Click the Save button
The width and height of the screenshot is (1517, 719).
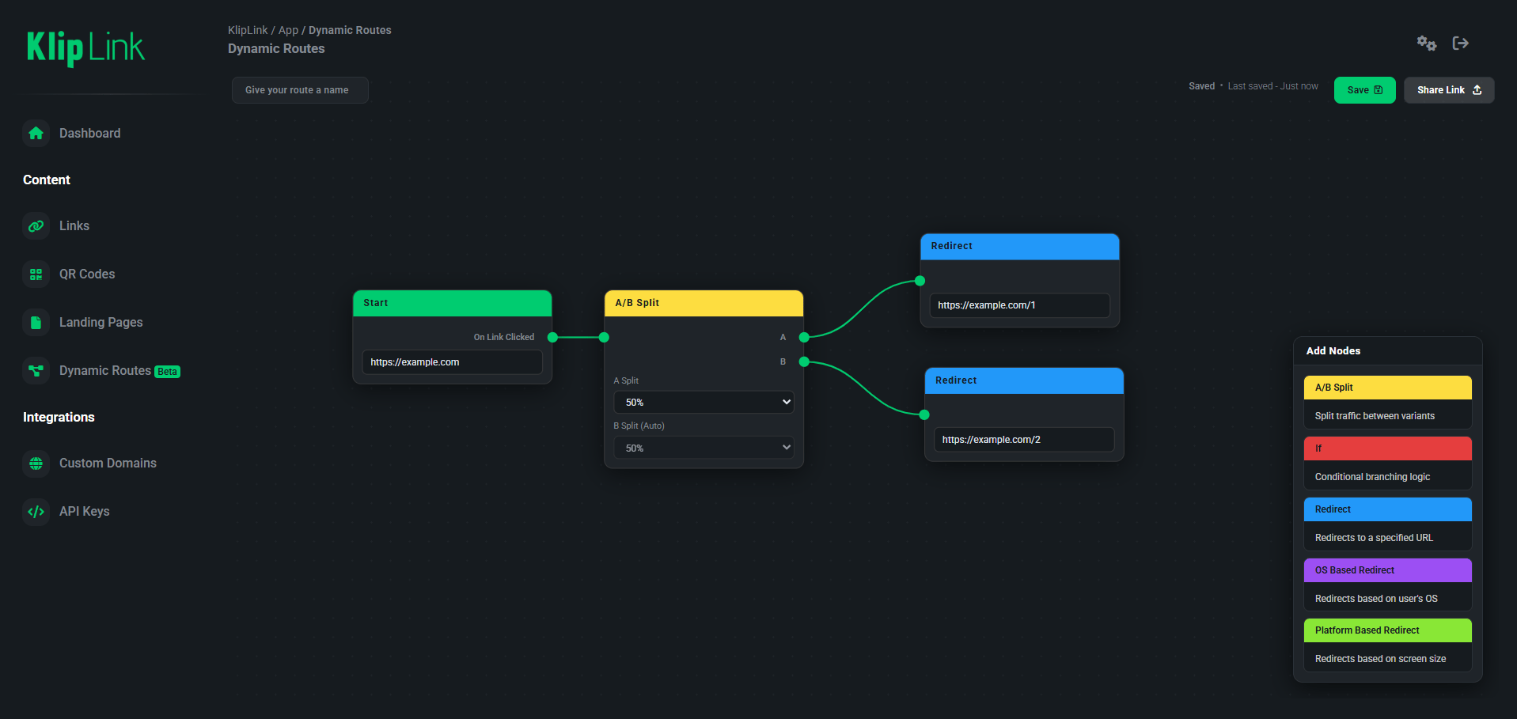[1364, 90]
